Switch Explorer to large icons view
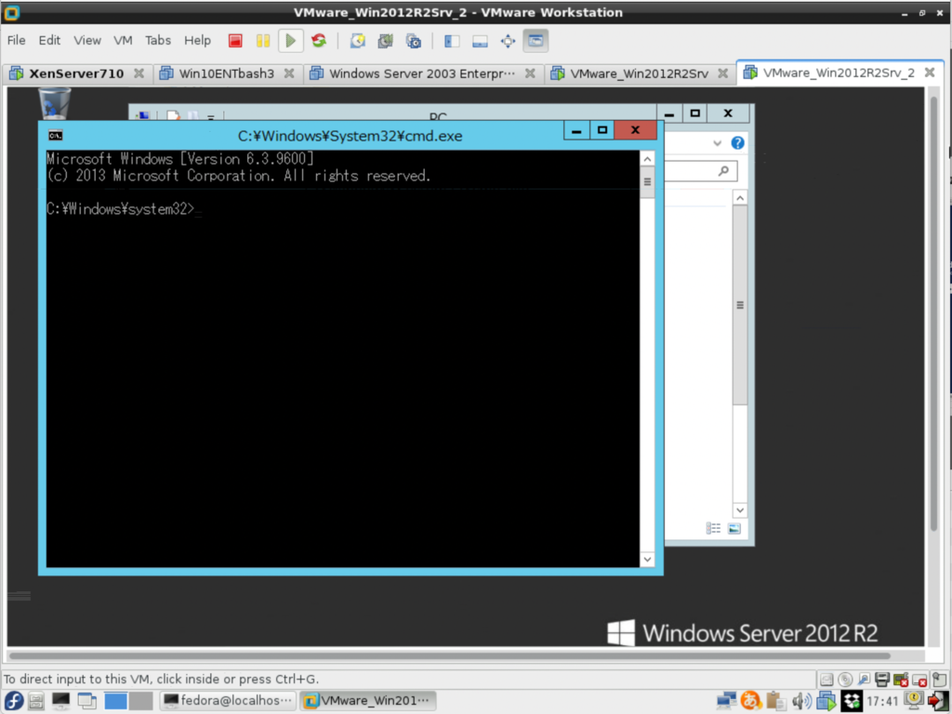Screen dimensions: 952x714 click(734, 528)
